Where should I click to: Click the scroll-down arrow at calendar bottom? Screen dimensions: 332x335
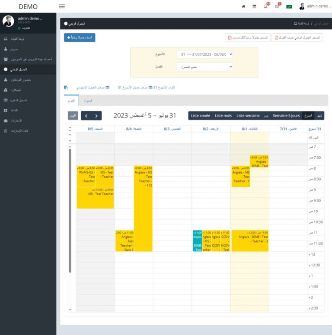coord(70,310)
